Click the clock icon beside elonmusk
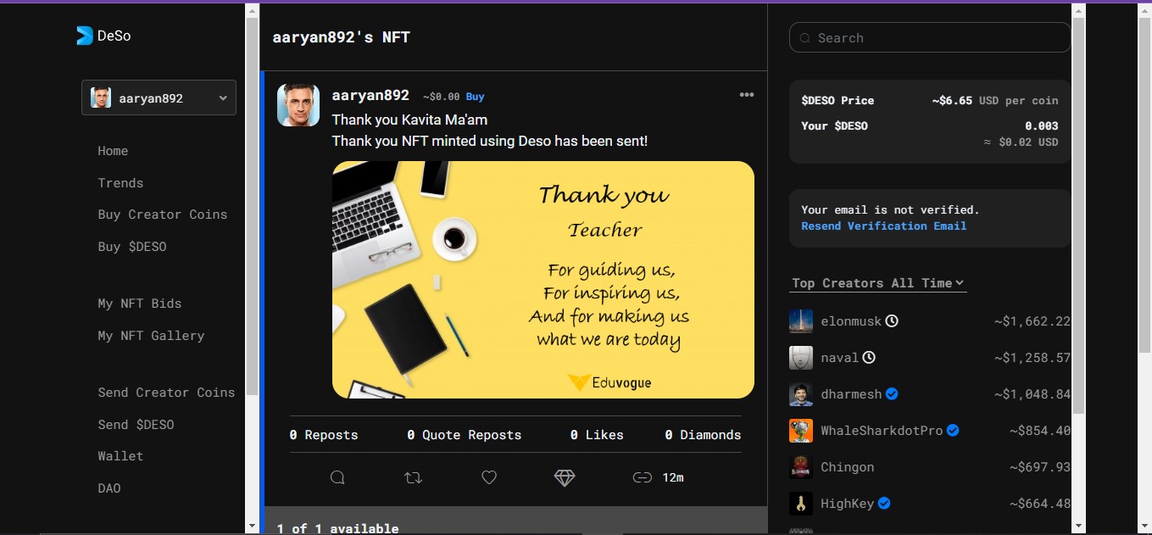1152x535 pixels. coord(892,321)
